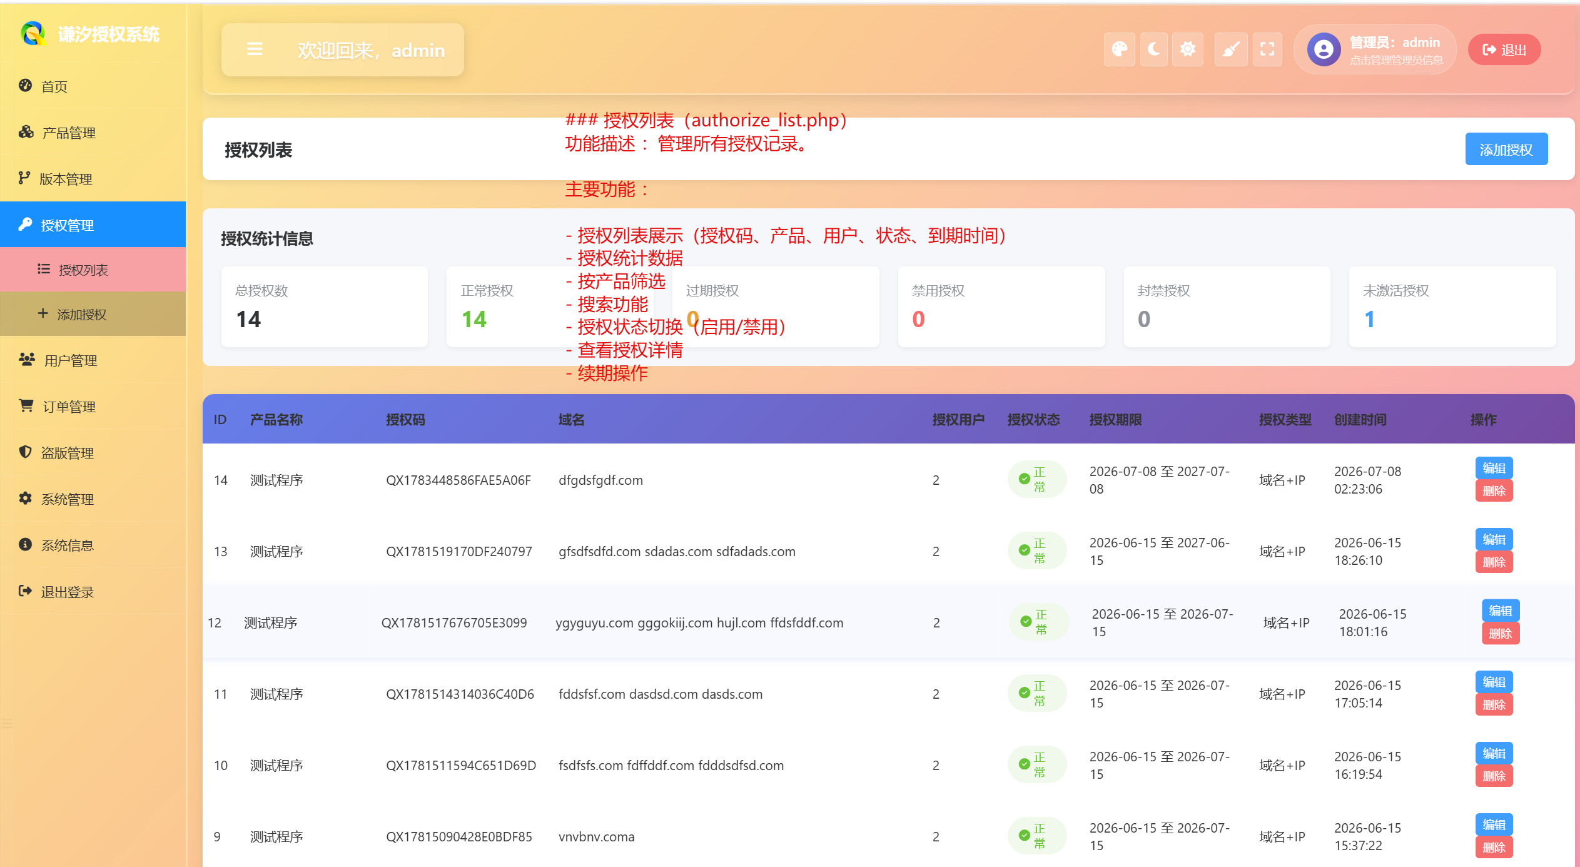Screen dimensions: 1580x867
Task: Click the 未激活授权 statistics card
Action: click(x=1452, y=307)
